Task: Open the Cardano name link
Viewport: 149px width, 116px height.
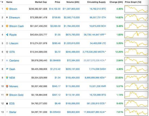Action: pos(14,60)
